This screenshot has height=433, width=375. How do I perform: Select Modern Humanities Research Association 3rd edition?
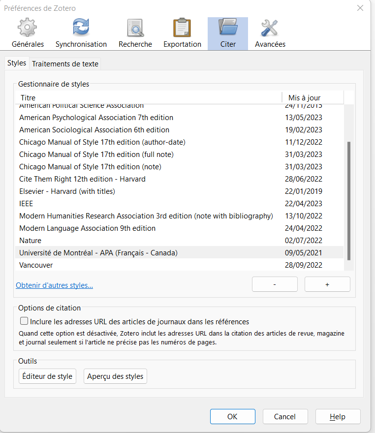180,216
